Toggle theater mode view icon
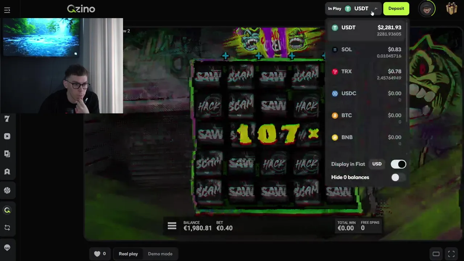Image resolution: width=464 pixels, height=261 pixels. (436, 254)
